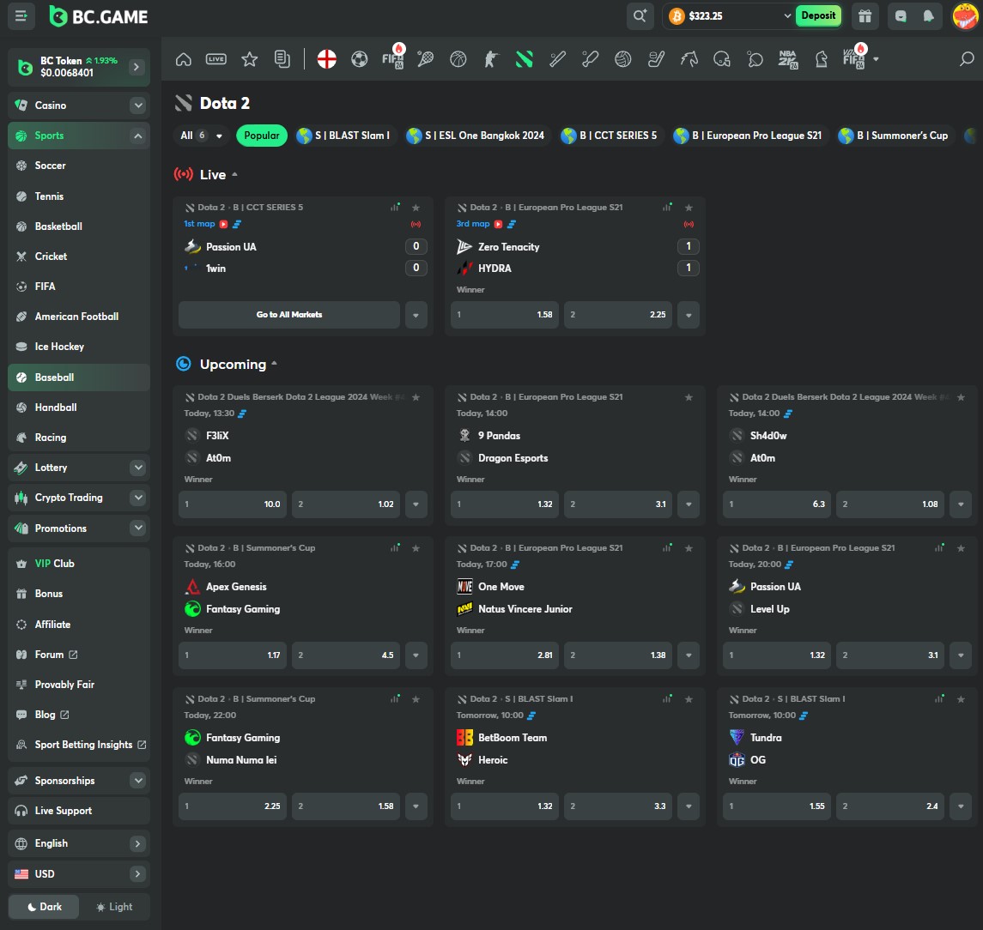Go to sportsbook home icon
The width and height of the screenshot is (983, 930).
(x=183, y=59)
